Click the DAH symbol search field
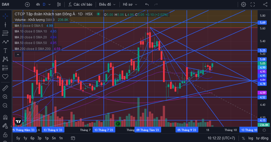The image size is (271, 142). tap(6, 5)
